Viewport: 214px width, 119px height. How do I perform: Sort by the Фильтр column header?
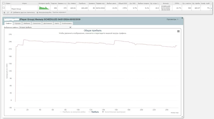(x=166, y=3)
